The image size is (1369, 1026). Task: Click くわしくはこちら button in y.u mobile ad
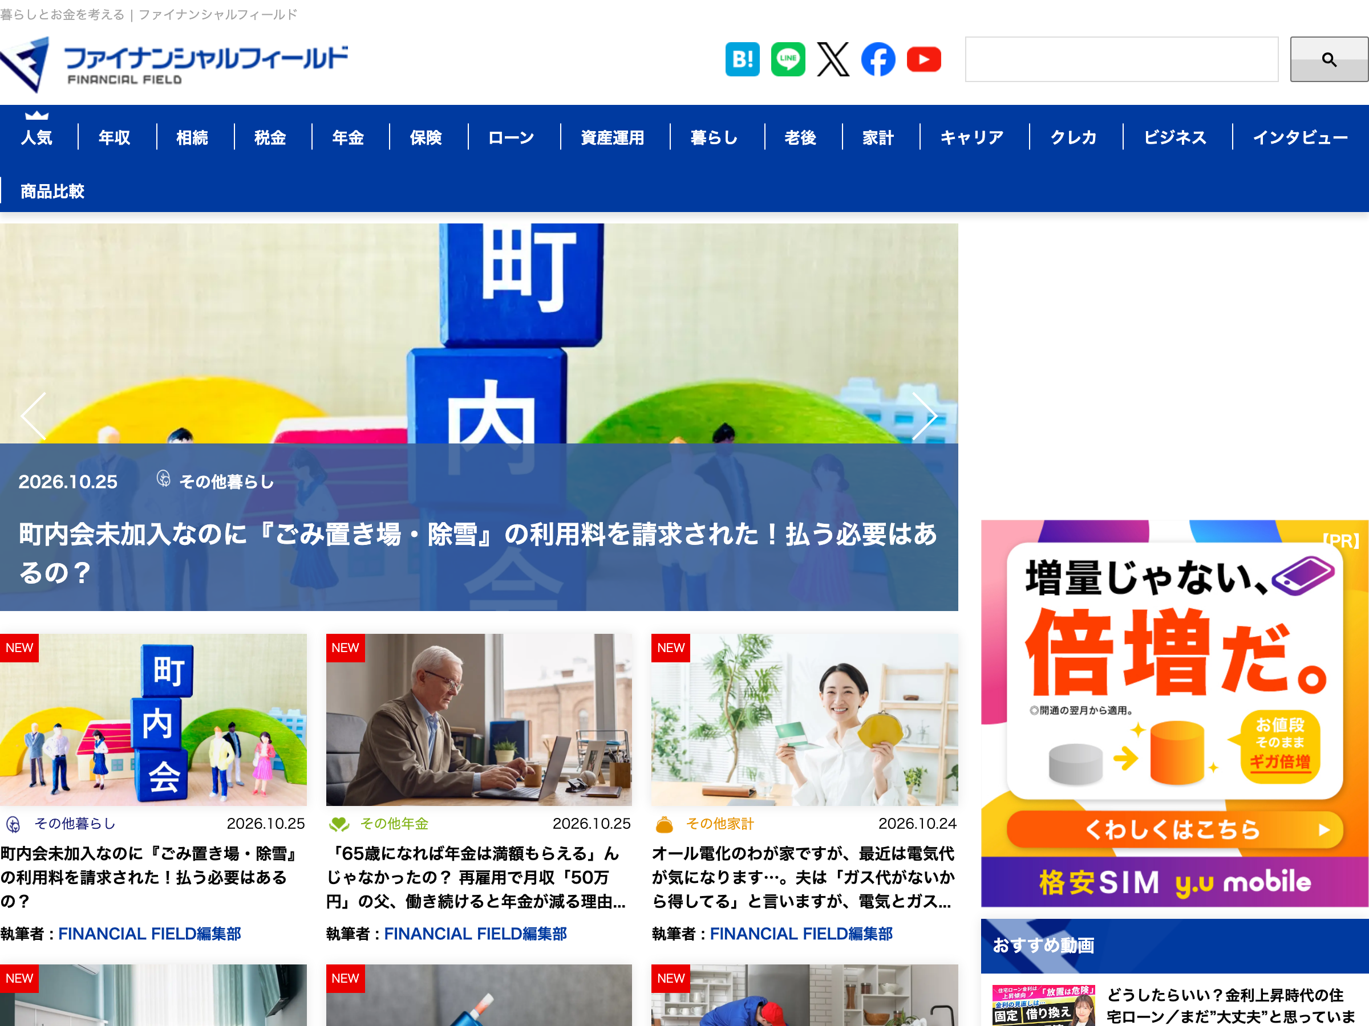(1174, 829)
